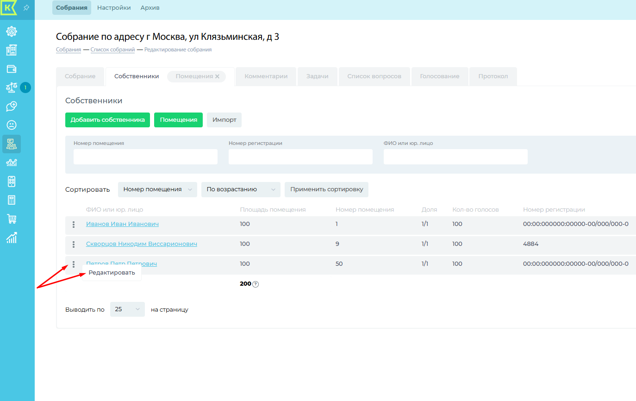Expand the Номер помещения sort field dropdown
The width and height of the screenshot is (636, 401).
coord(157,189)
